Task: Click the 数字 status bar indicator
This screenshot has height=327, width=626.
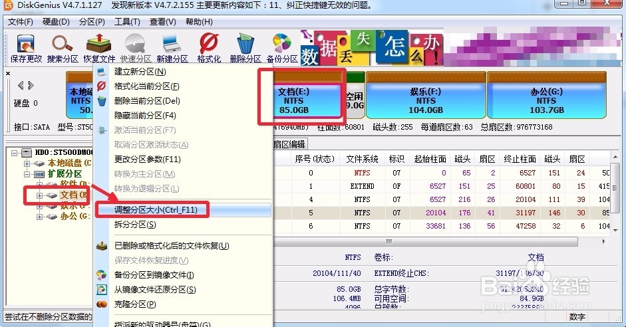Action: 577,316
